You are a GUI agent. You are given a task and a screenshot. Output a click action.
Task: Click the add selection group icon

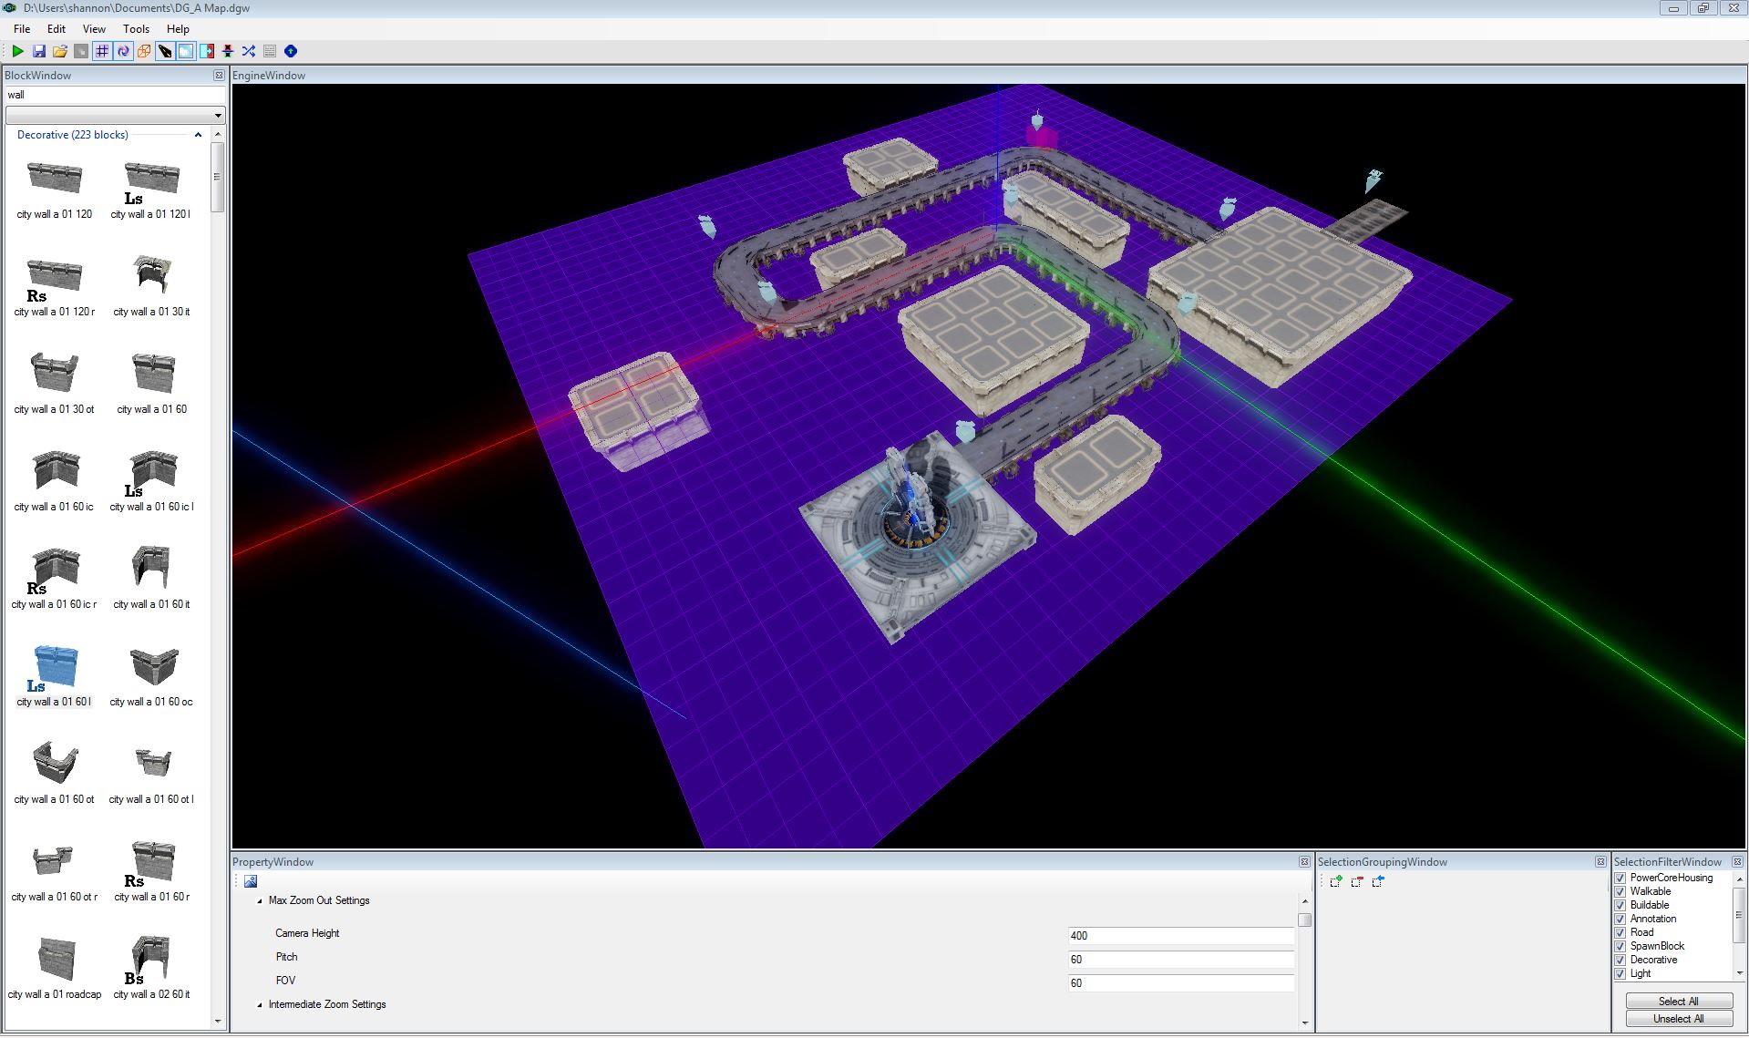pos(1336,881)
